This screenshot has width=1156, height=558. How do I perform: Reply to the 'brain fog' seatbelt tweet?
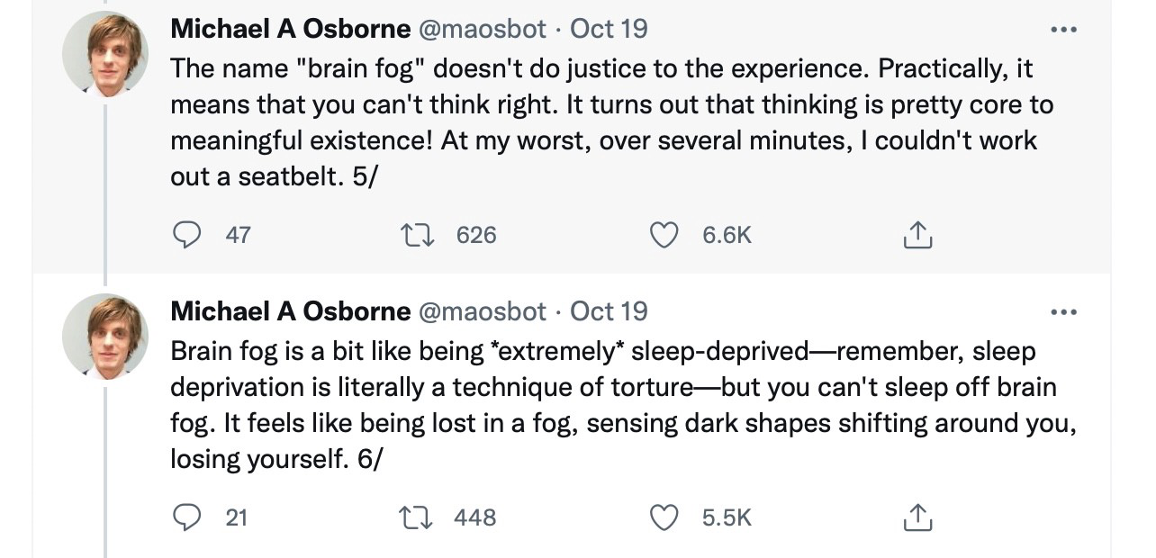click(x=186, y=235)
